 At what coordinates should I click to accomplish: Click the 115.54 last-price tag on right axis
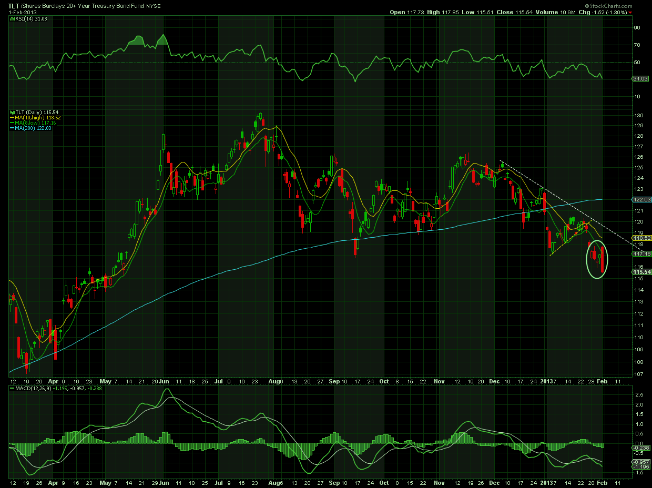pyautogui.click(x=640, y=272)
